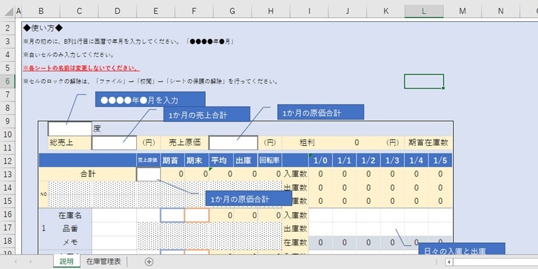Click the ●●●●年●月を入力 callout box
The height and width of the screenshot is (269, 538).
tap(150, 99)
